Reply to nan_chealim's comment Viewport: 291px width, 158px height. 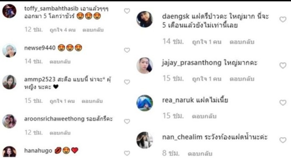click(200, 153)
